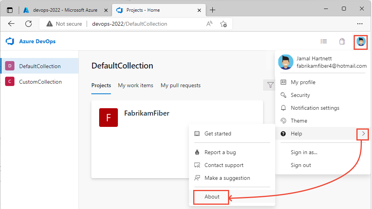Select DefaultCollection in the sidebar
Image resolution: width=372 pixels, height=209 pixels.
pyautogui.click(x=39, y=66)
